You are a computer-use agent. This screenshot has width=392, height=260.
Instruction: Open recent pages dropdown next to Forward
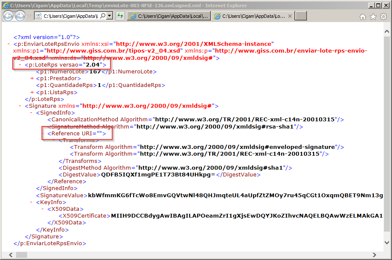(29, 16)
